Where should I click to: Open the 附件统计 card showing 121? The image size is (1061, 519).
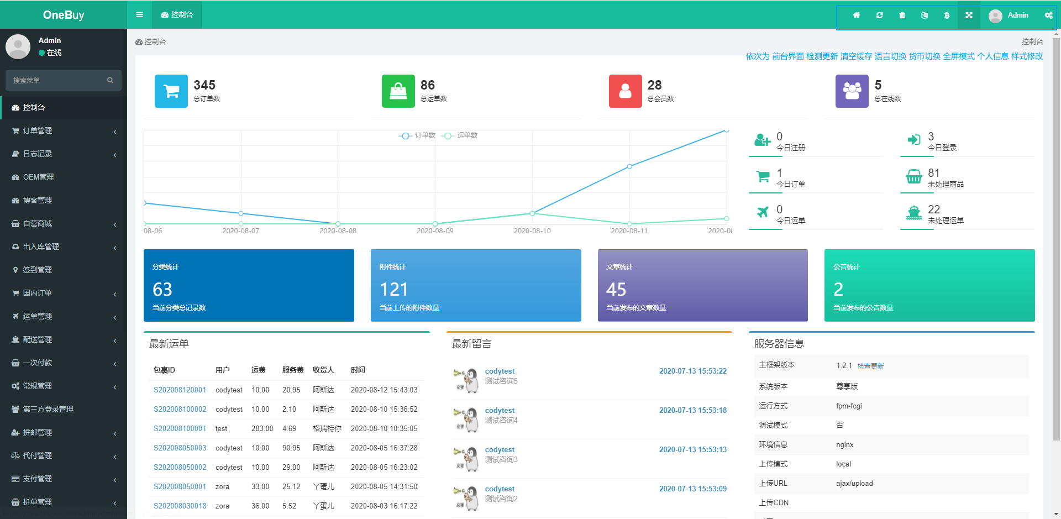tap(476, 285)
